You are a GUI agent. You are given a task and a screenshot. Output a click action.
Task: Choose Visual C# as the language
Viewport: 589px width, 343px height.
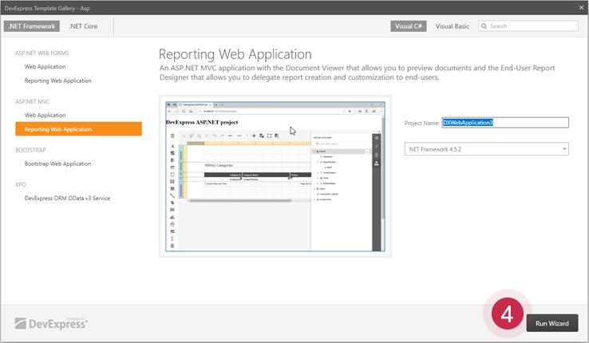[x=409, y=26]
